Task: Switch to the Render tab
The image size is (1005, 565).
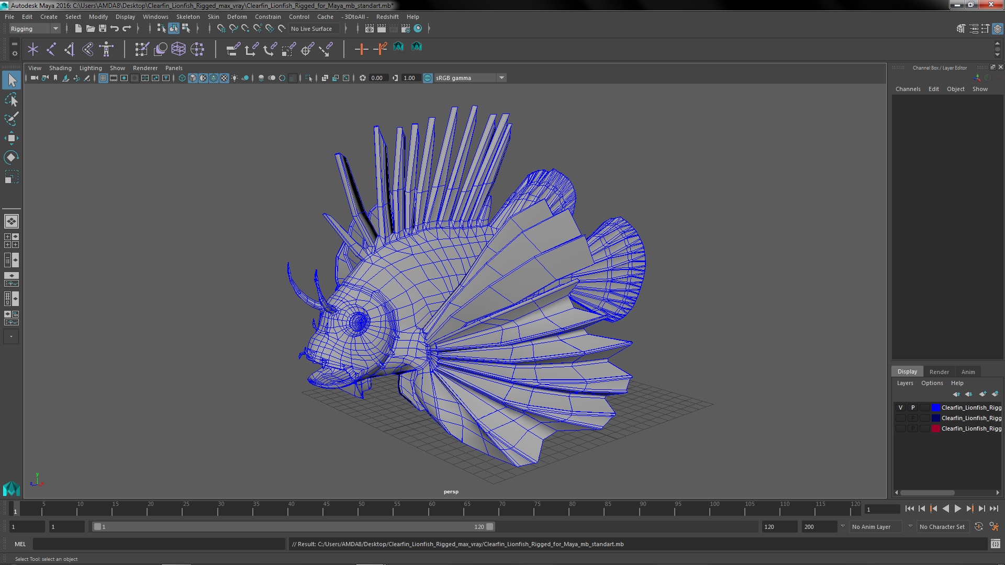Action: coord(940,371)
